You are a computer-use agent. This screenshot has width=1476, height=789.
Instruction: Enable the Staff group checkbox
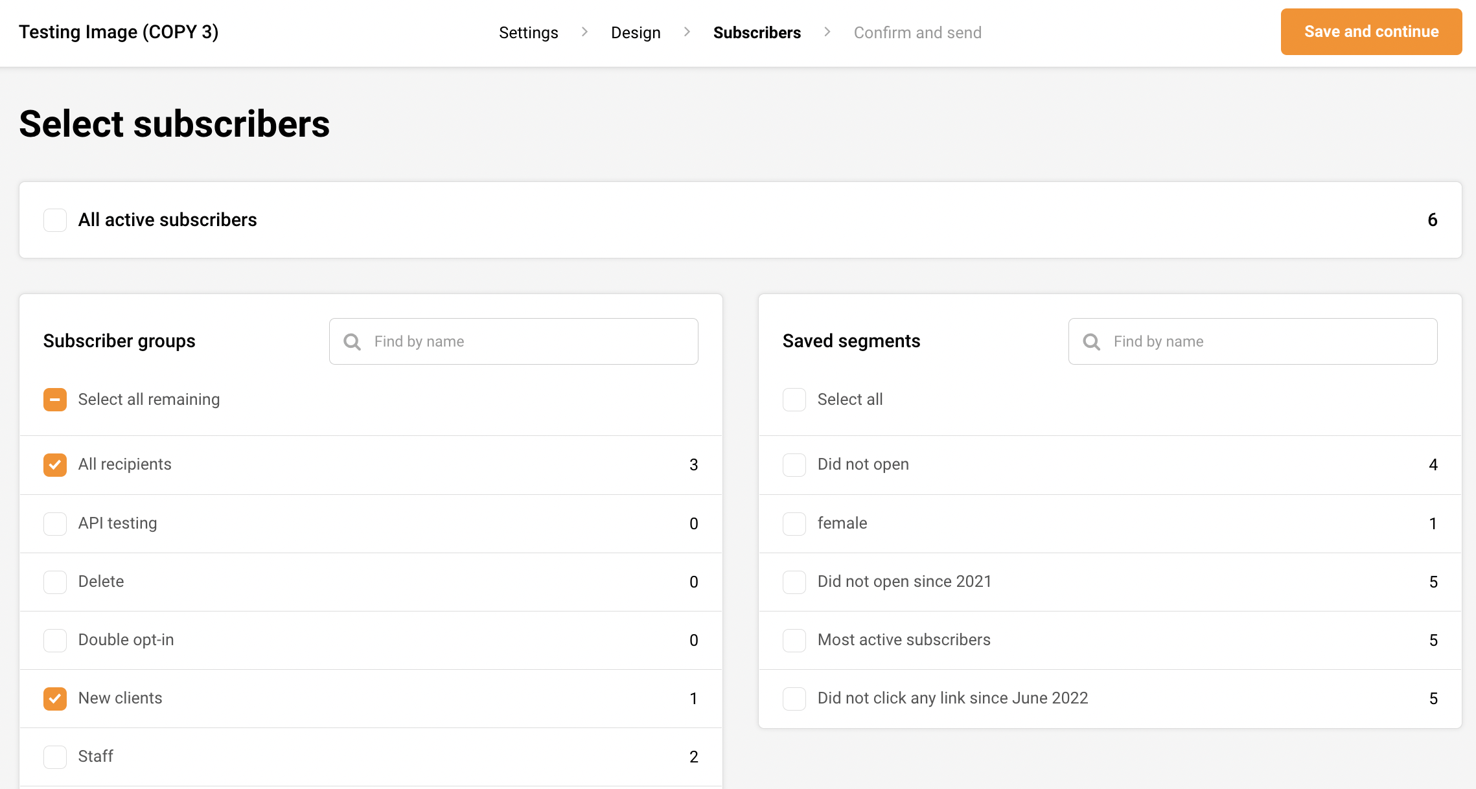pos(55,757)
